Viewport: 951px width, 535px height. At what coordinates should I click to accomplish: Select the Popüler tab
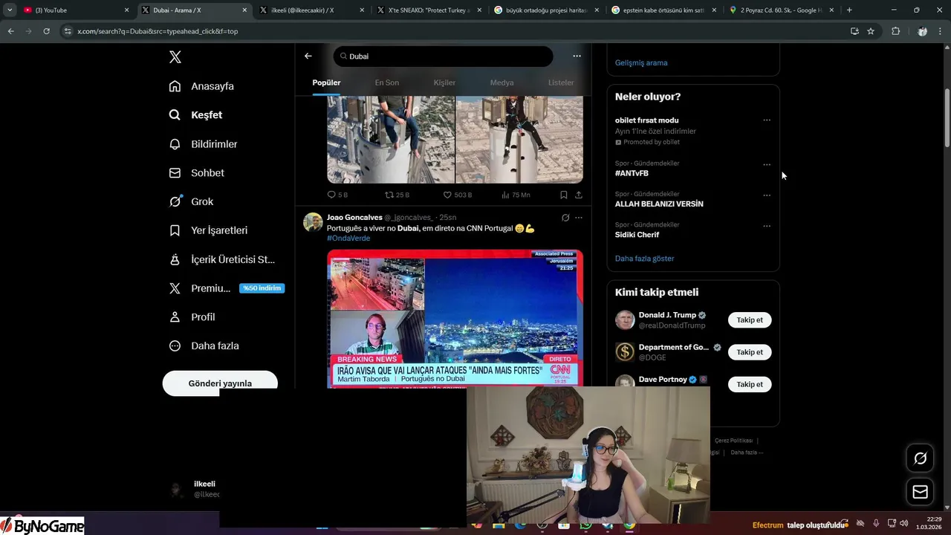pos(326,82)
